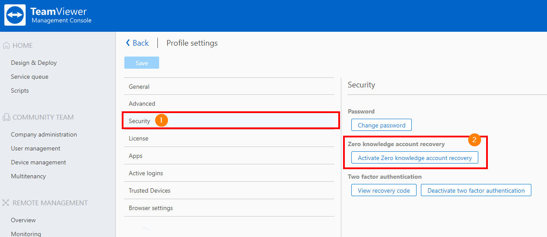This screenshot has height=237, width=547.
Task: Open Company administration in sidebar
Action: coord(44,134)
